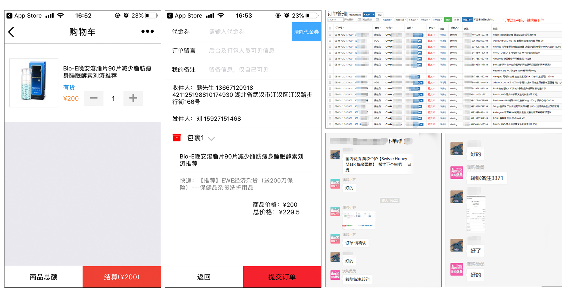The height and width of the screenshot is (299, 567).
Task: Tap the back arrow in shopping cart
Action: 11,32
